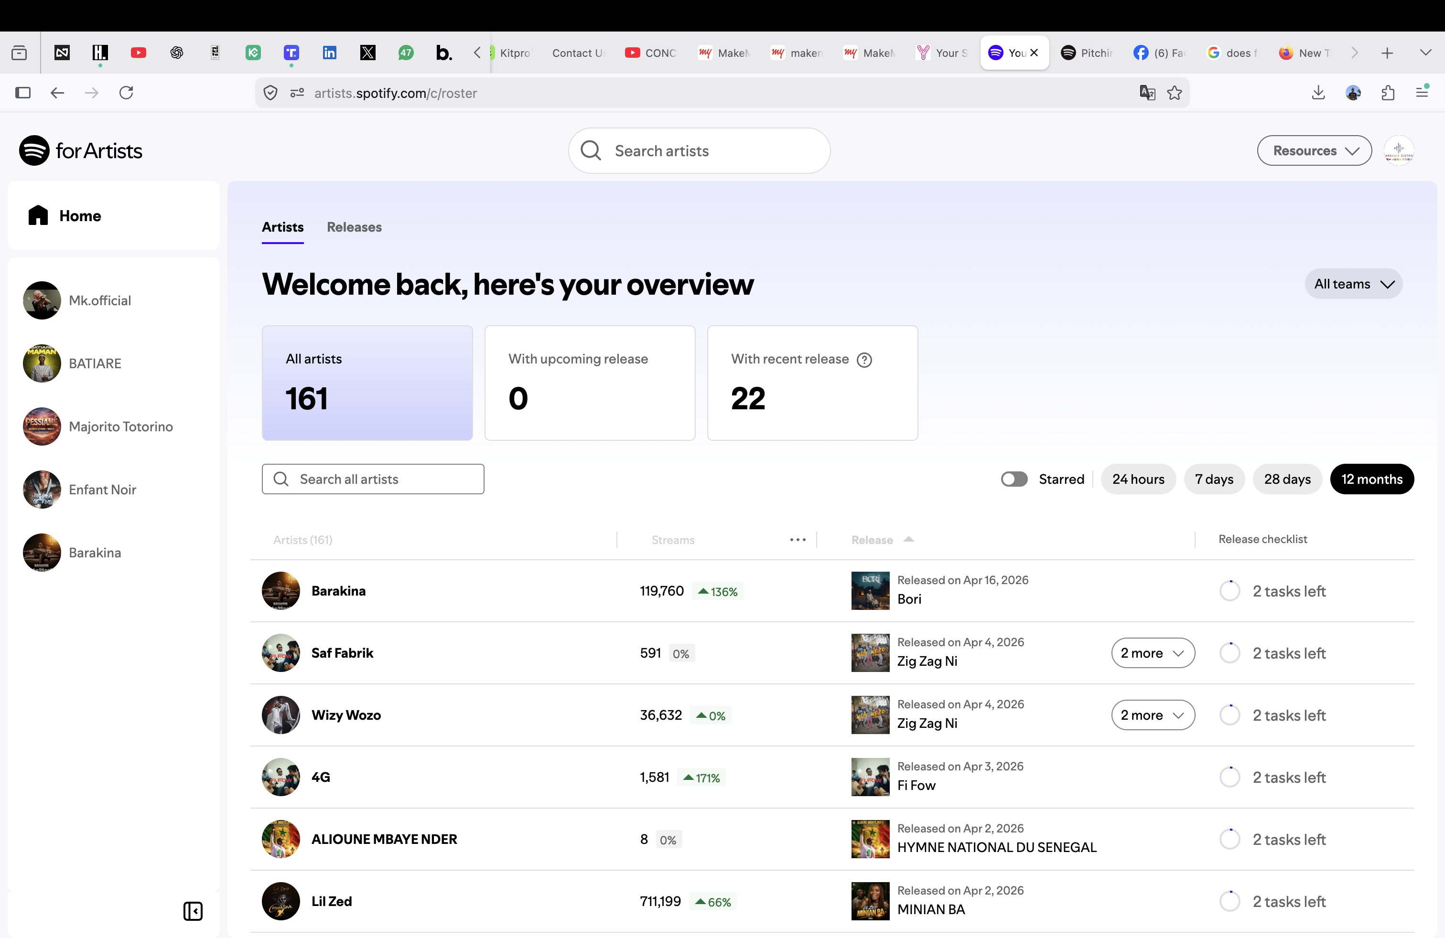Open the pinned YouTube tab
1445x938 pixels.
tap(139, 53)
